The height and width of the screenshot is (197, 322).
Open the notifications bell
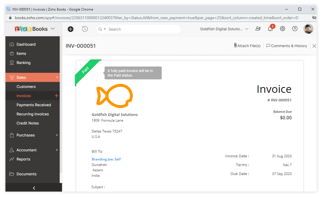pos(270,29)
